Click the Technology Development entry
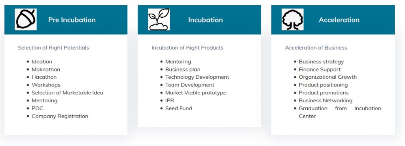The width and height of the screenshot is (405, 146). click(197, 77)
